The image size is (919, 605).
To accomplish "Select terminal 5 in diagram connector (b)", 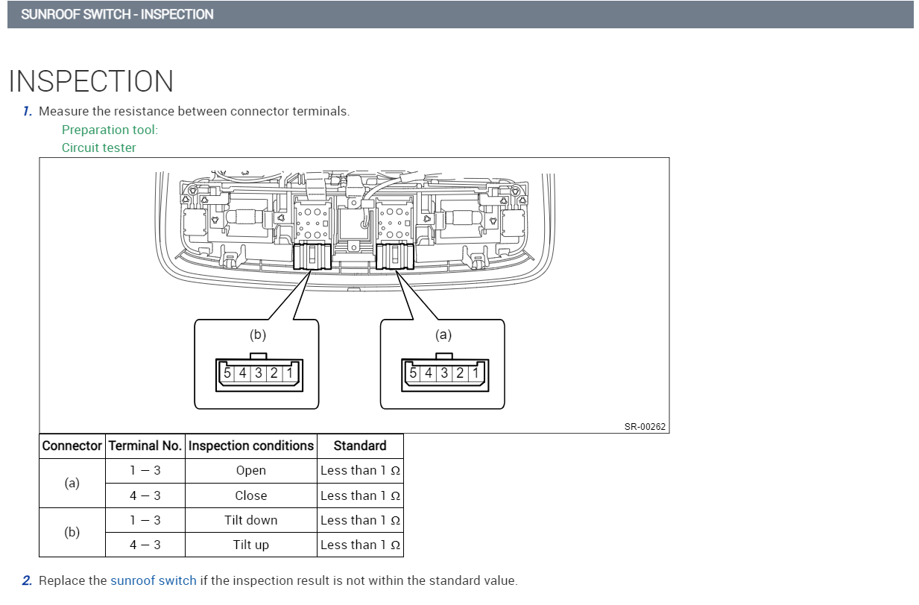I will click(x=227, y=373).
